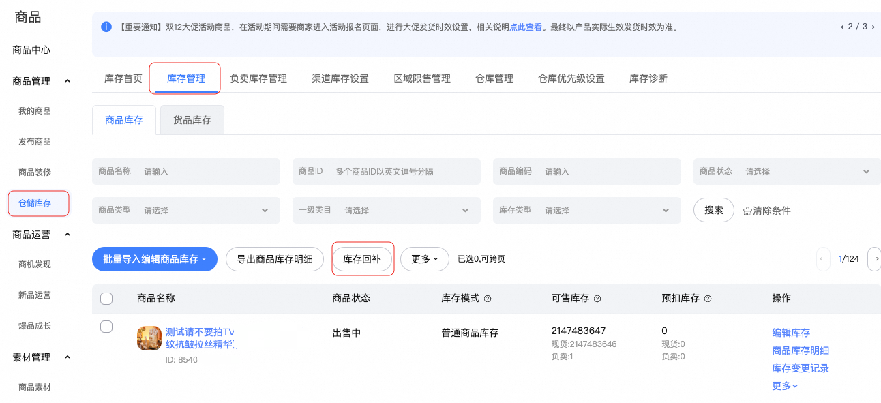Click 可售库存 value 2147483647
Screen dimensions: 881x403
(x=578, y=331)
